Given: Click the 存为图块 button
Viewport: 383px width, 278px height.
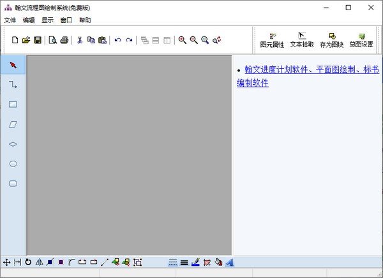Looking at the screenshot, I should [332, 41].
